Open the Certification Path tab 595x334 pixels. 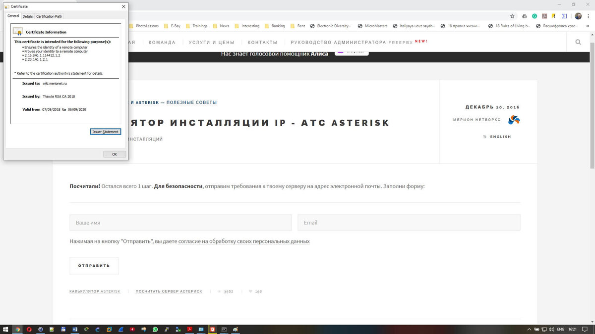(x=49, y=16)
